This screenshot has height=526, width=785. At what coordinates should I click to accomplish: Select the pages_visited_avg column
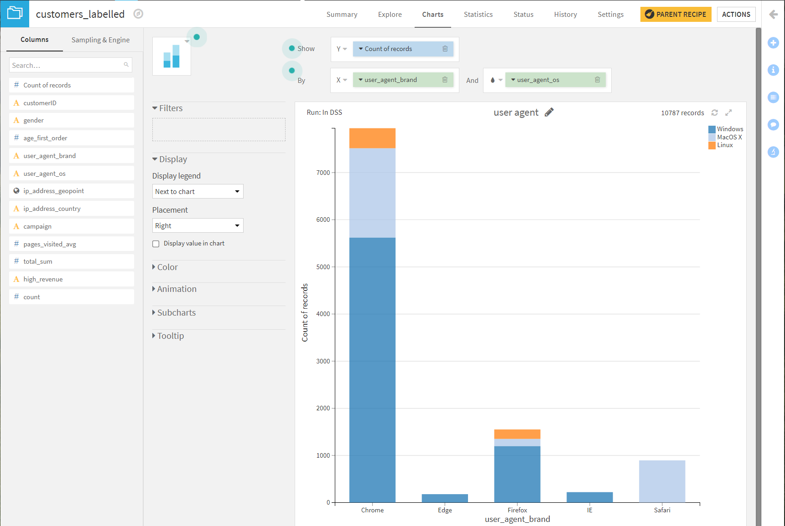pos(72,244)
